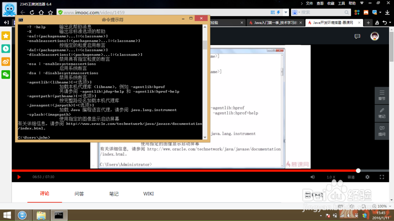Expand the address bar history dropdown

click(x=286, y=12)
